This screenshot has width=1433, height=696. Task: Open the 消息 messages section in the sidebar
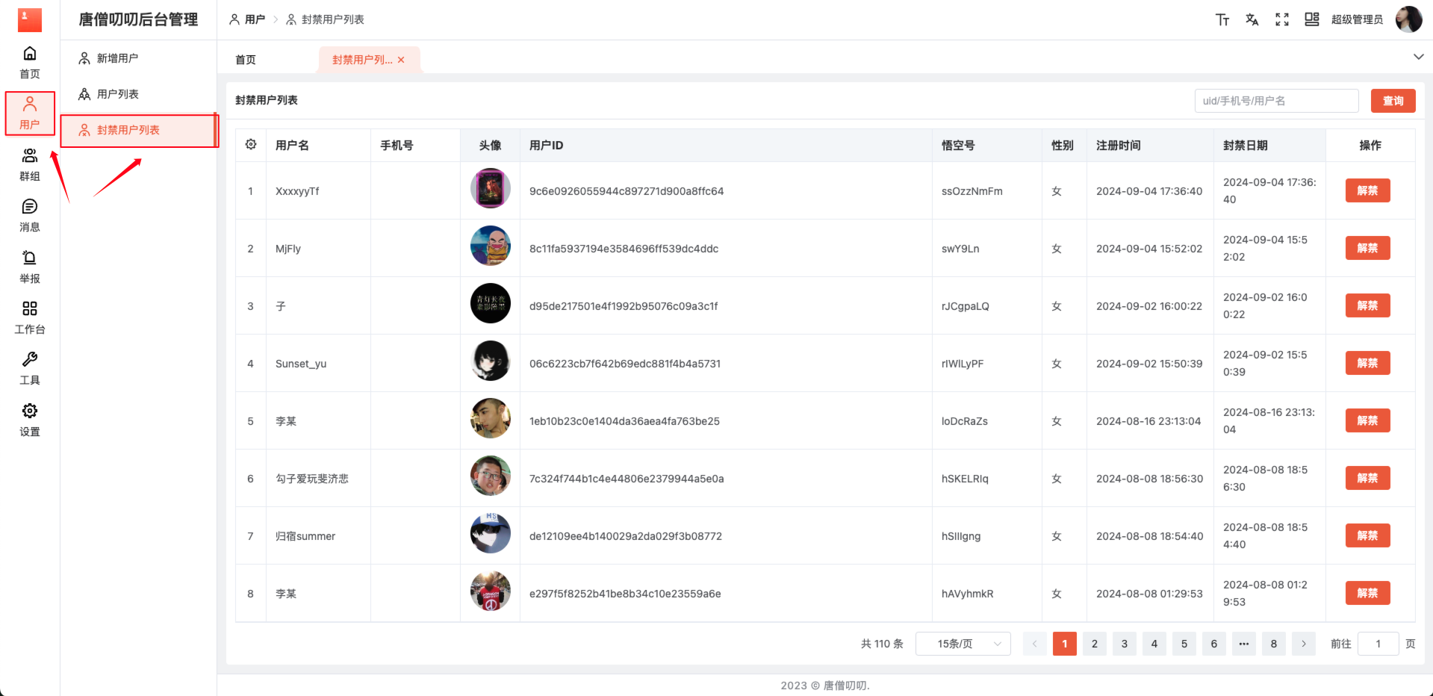[x=29, y=215]
